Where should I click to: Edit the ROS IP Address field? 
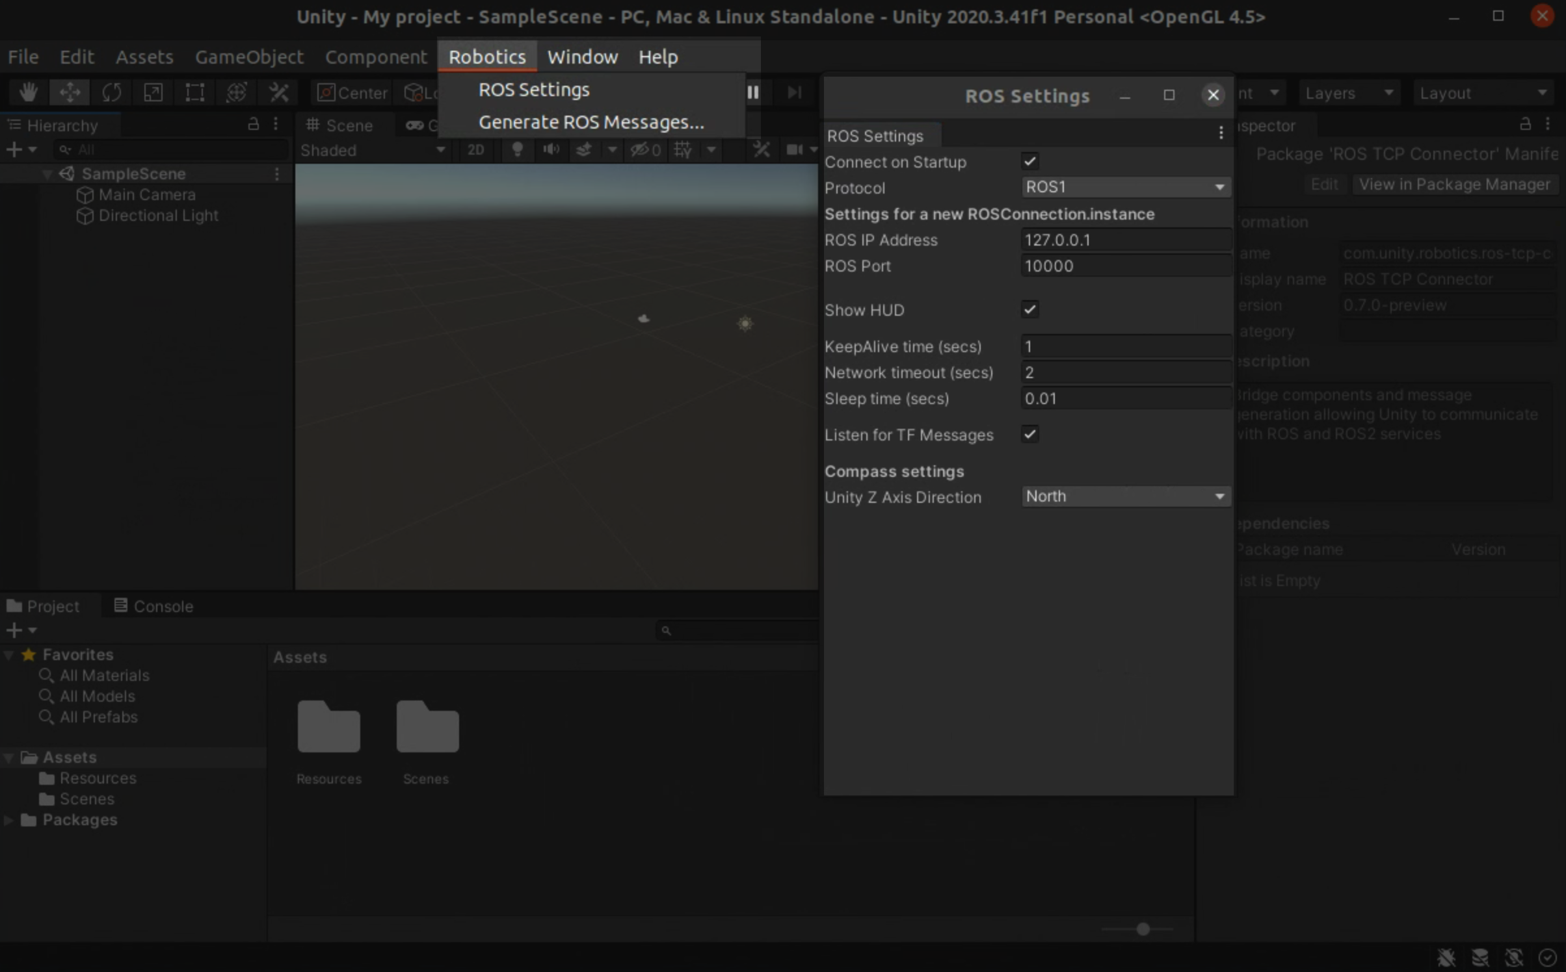coord(1126,239)
